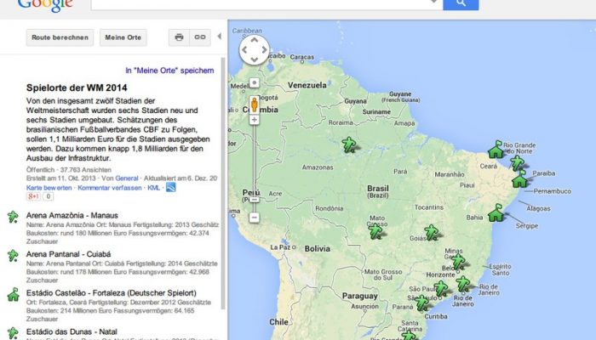Pick up the orange Pegman Street View icon
Screen dimensions: 596x340
pyautogui.click(x=255, y=105)
